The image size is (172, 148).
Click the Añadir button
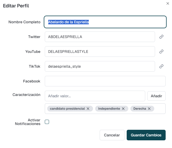pyautogui.click(x=156, y=96)
